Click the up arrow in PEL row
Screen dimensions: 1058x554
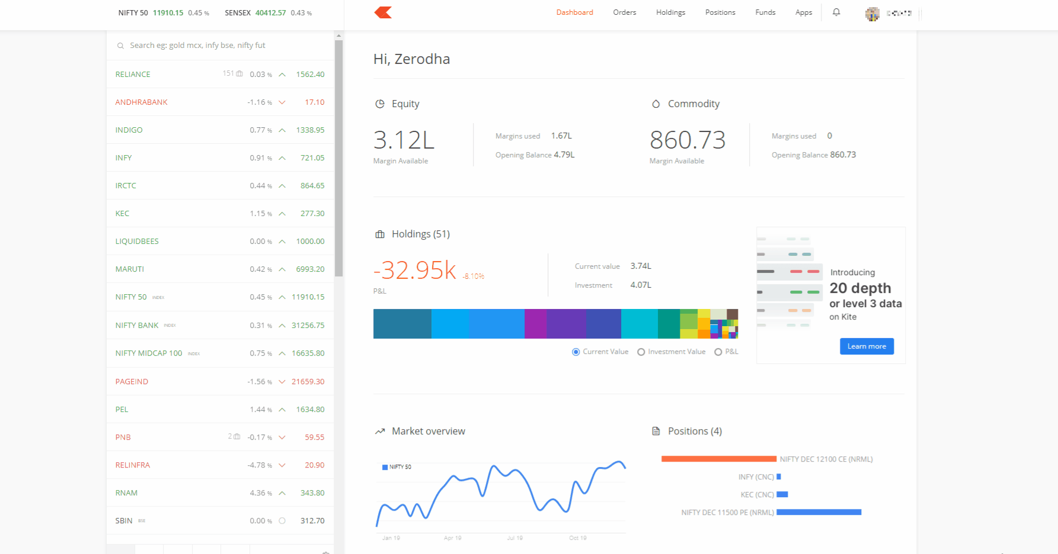click(282, 410)
